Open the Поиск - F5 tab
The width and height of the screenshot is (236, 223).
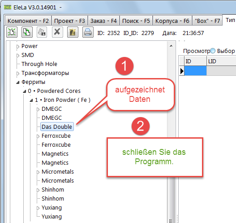point(136,21)
